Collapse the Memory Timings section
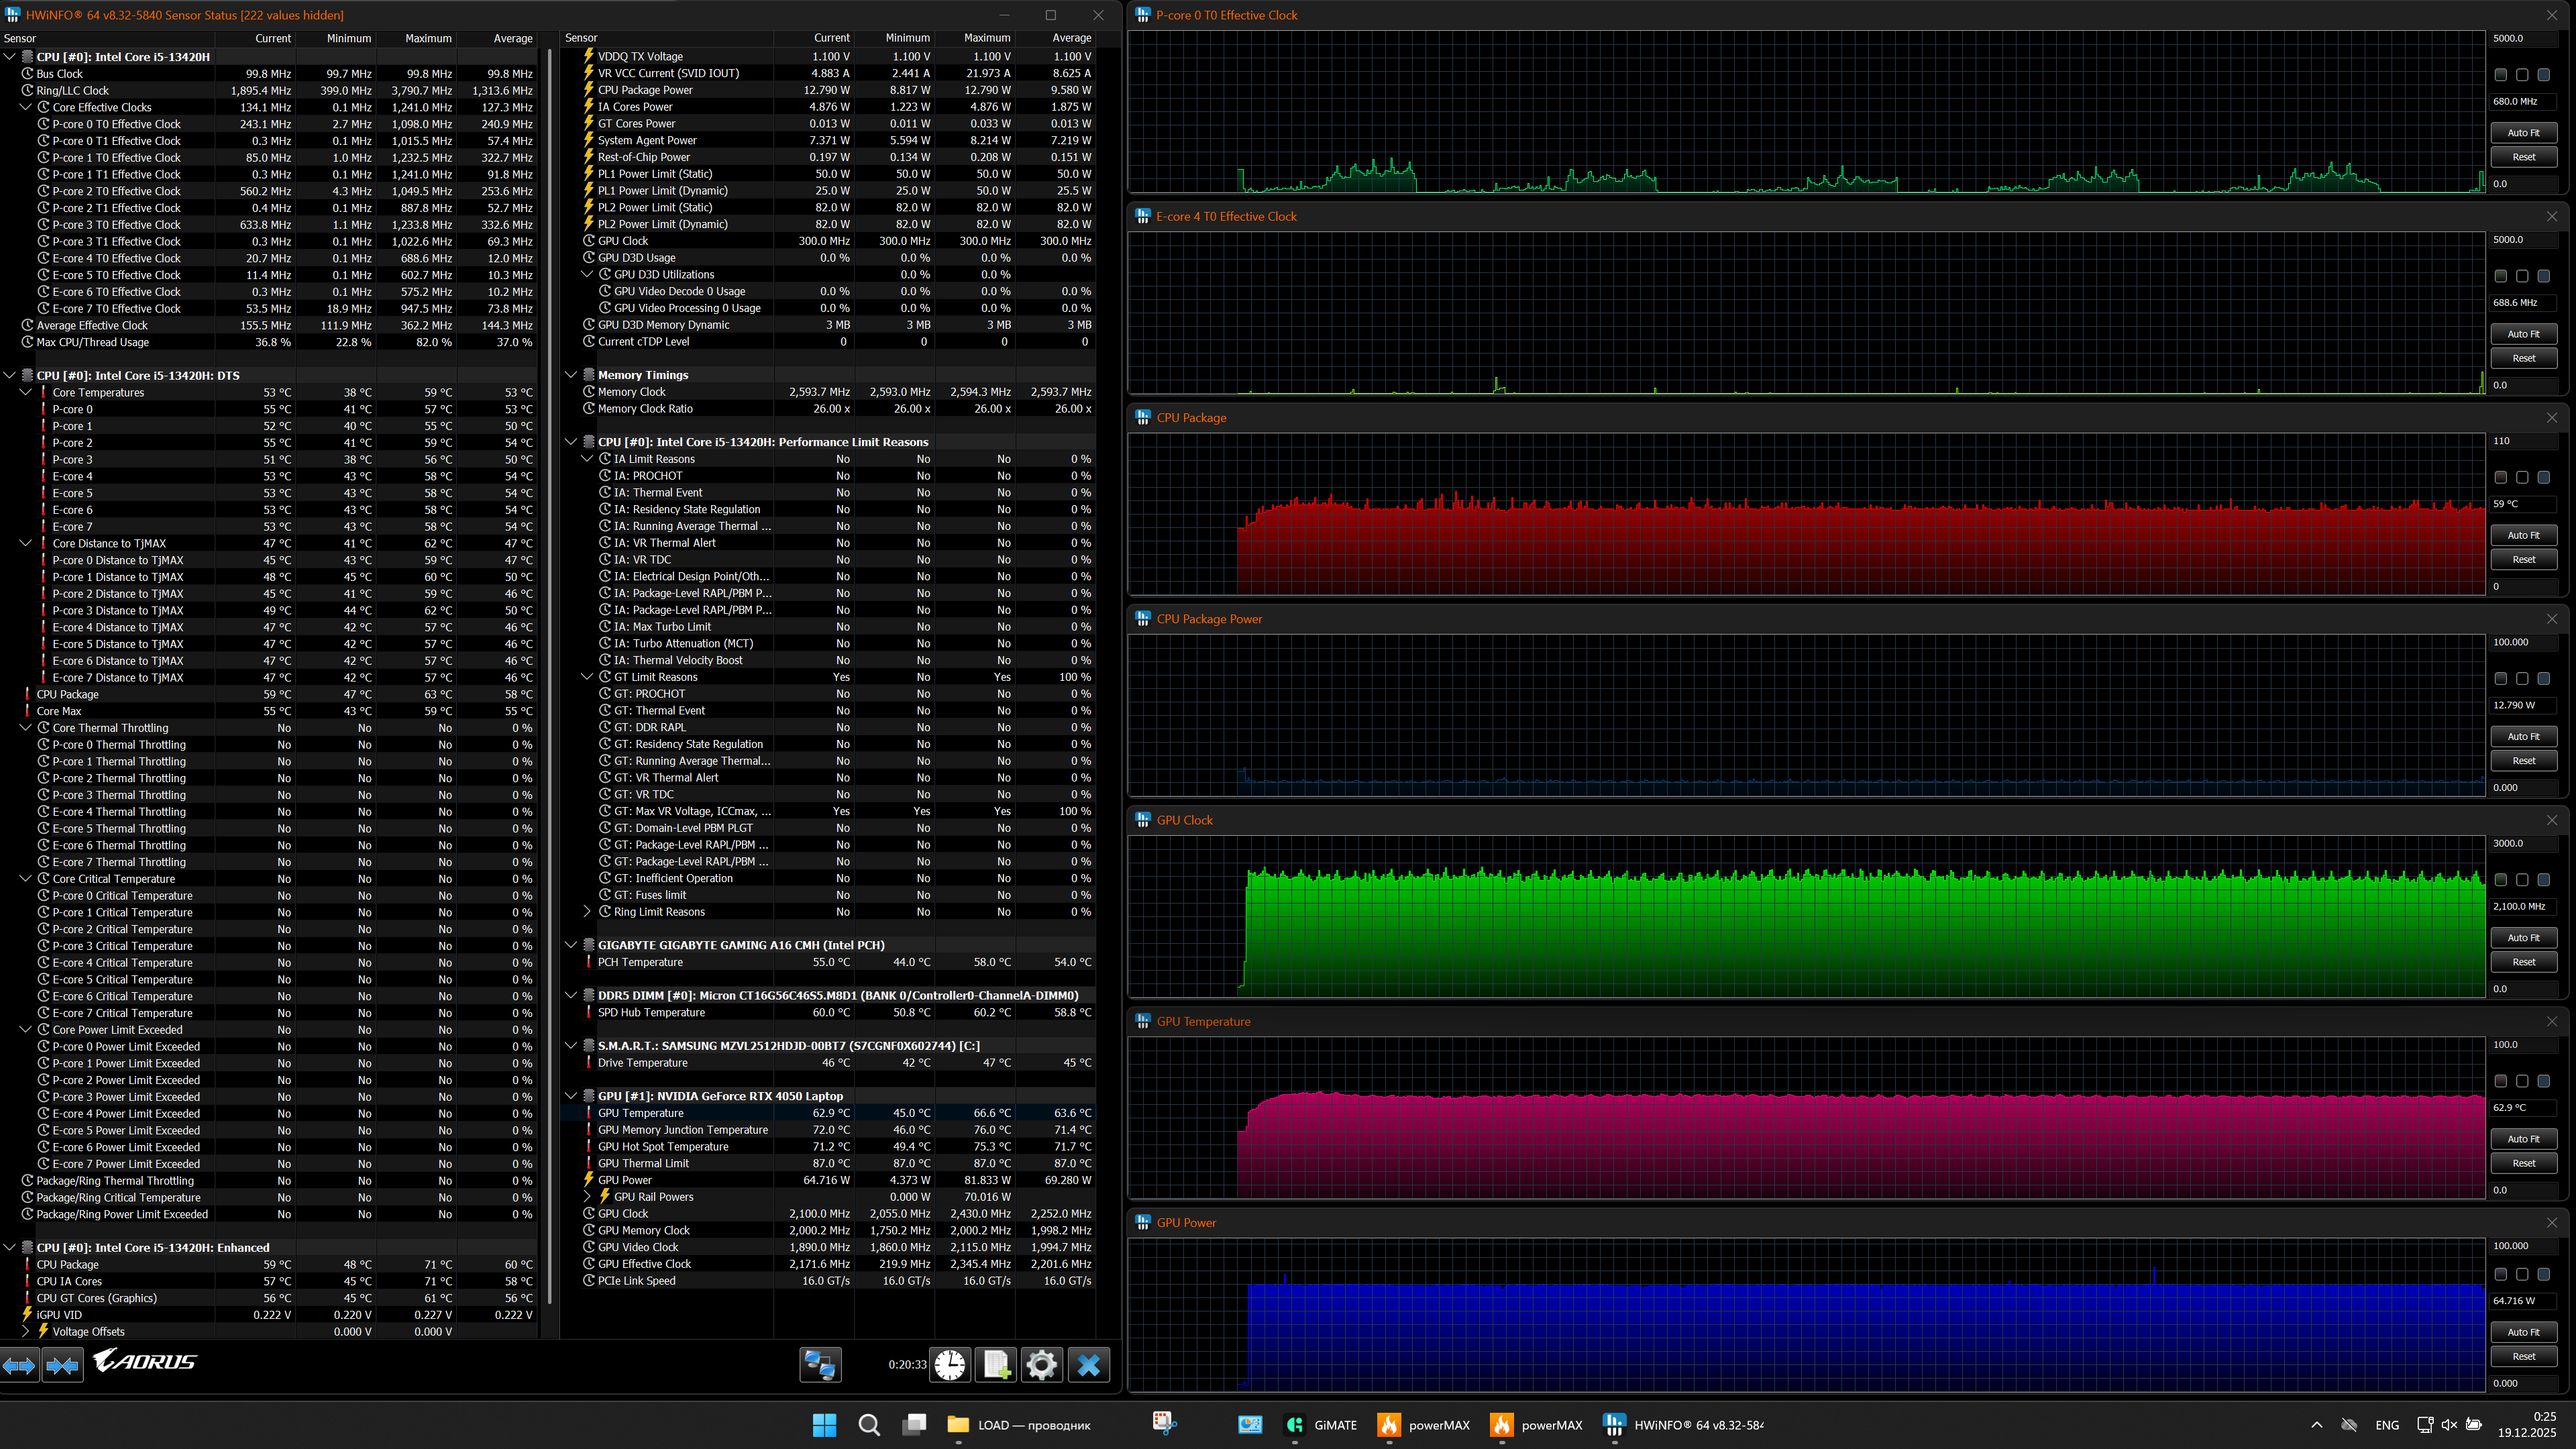 571,375
